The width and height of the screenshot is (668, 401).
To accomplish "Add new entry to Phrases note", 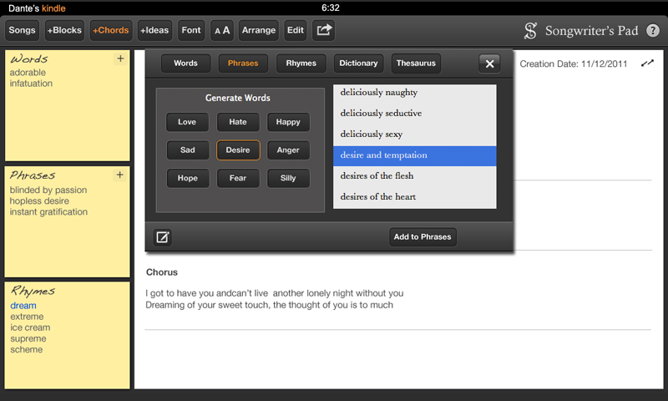I will pyautogui.click(x=120, y=175).
